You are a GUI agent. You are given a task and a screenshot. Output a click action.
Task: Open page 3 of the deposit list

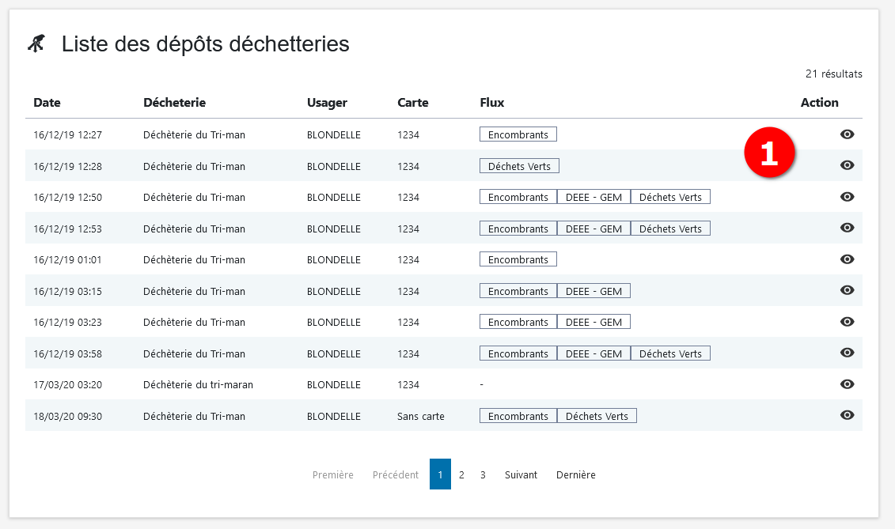(483, 474)
